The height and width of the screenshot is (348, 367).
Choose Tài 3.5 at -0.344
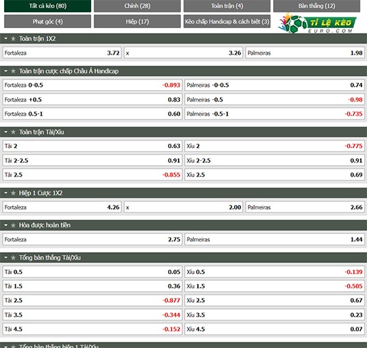[x=92, y=314]
